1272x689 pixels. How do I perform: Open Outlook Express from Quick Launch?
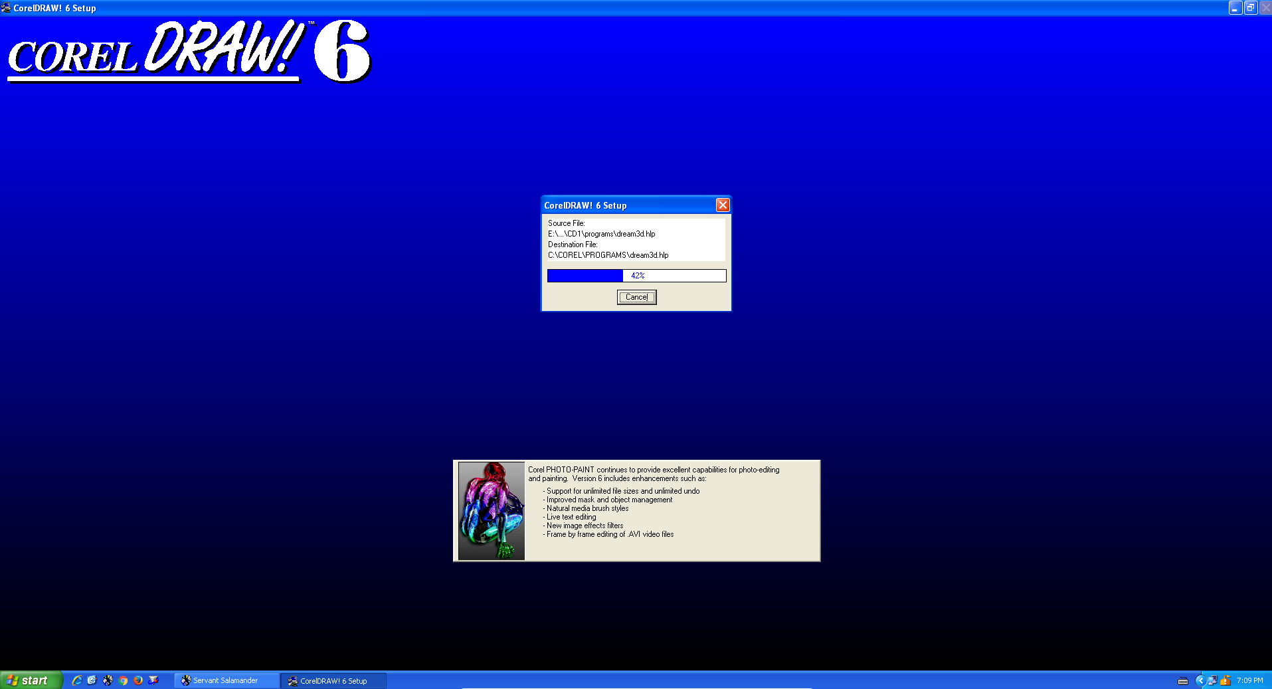(92, 680)
